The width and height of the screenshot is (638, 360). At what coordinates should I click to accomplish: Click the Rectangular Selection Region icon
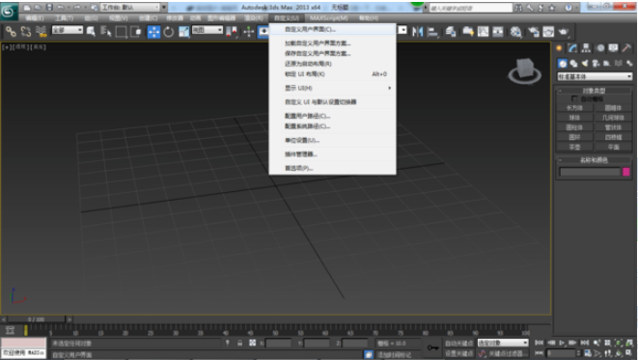121,31
